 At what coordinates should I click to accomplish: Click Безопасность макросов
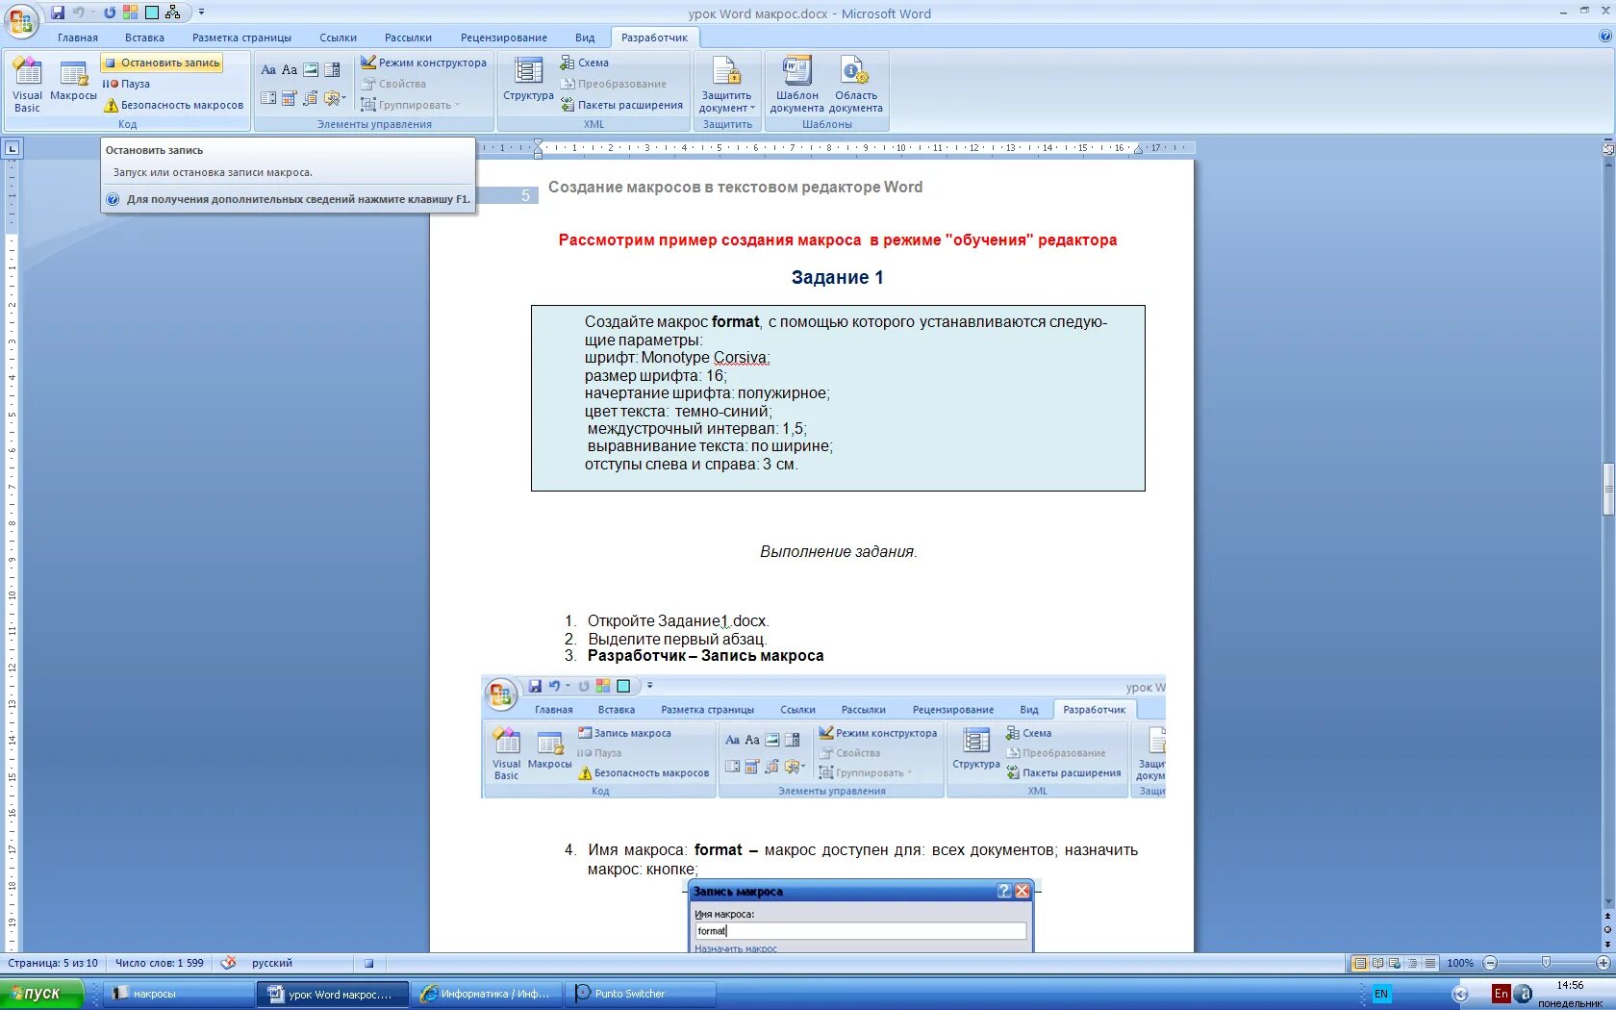click(173, 105)
